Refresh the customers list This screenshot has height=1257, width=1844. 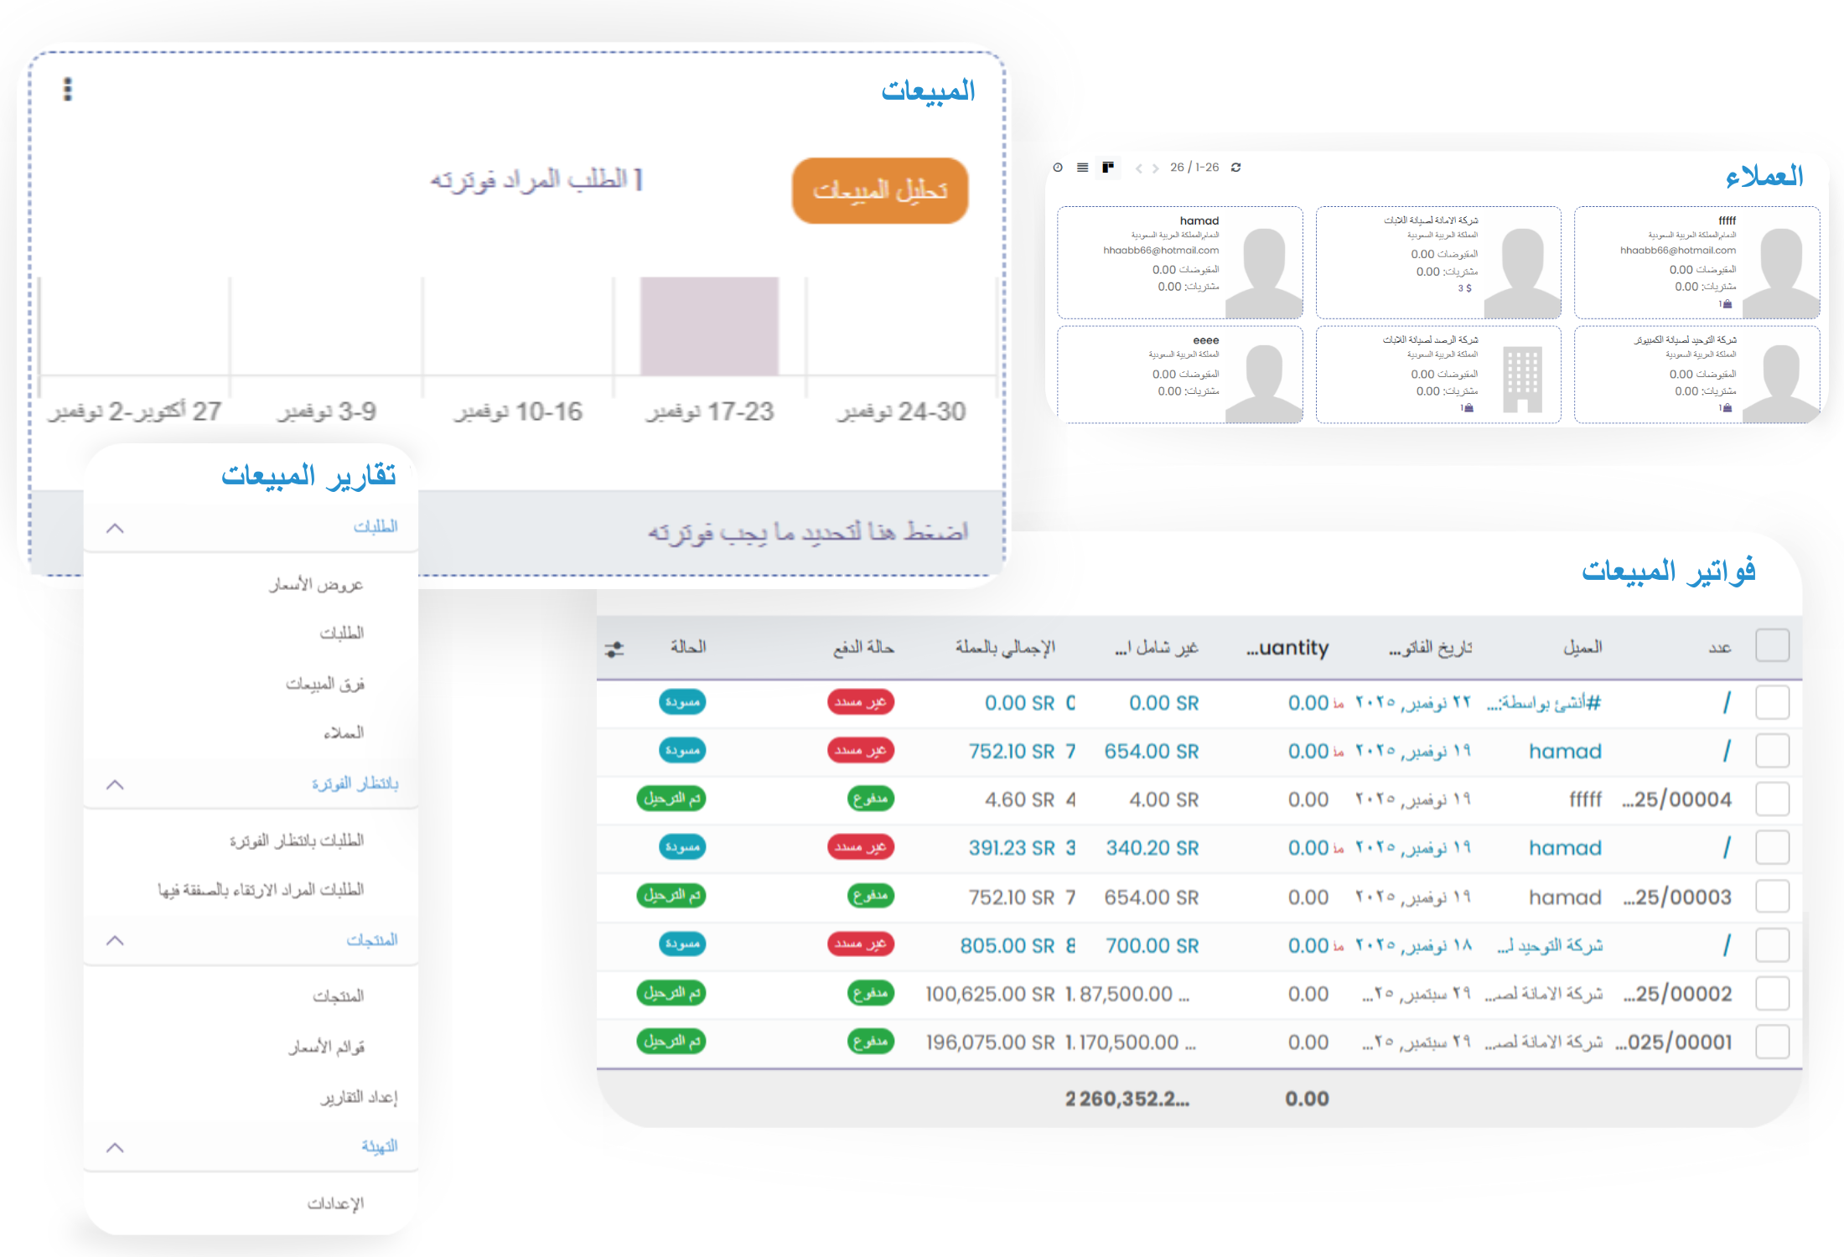(x=1235, y=168)
